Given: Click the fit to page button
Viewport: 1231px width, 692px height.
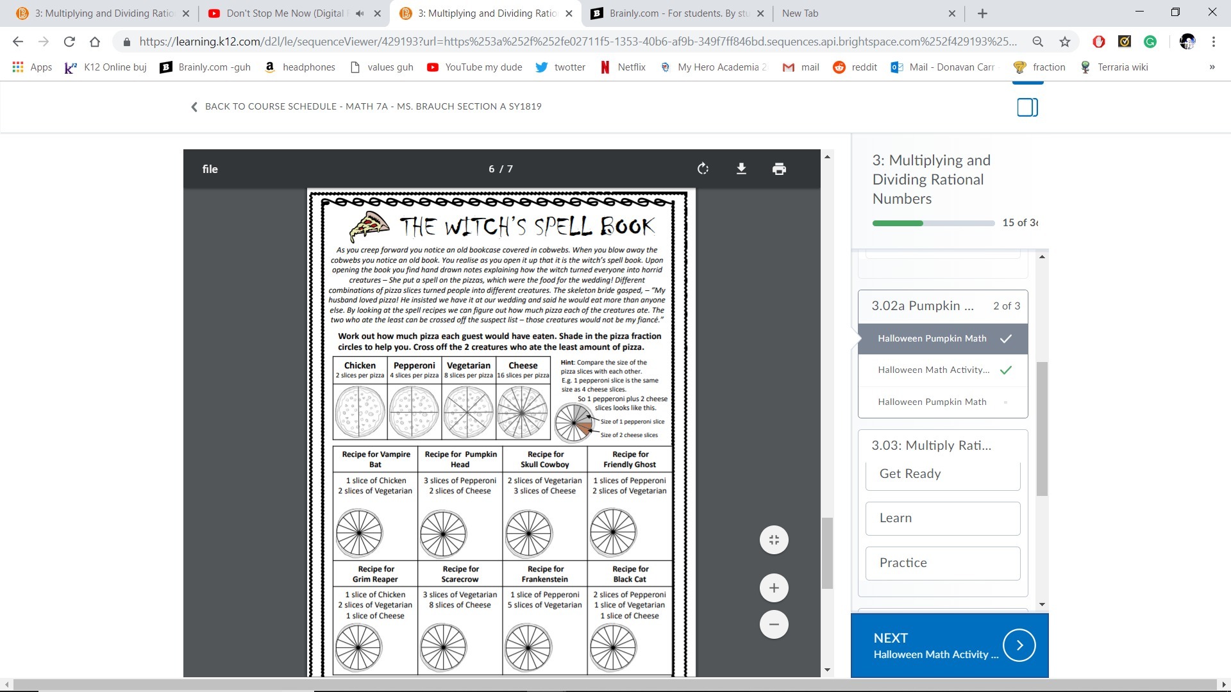Looking at the screenshot, I should [774, 540].
